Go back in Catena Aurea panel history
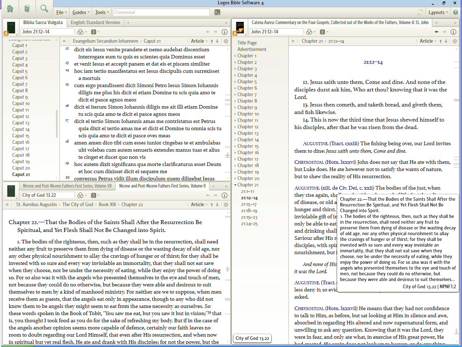 click(437, 32)
